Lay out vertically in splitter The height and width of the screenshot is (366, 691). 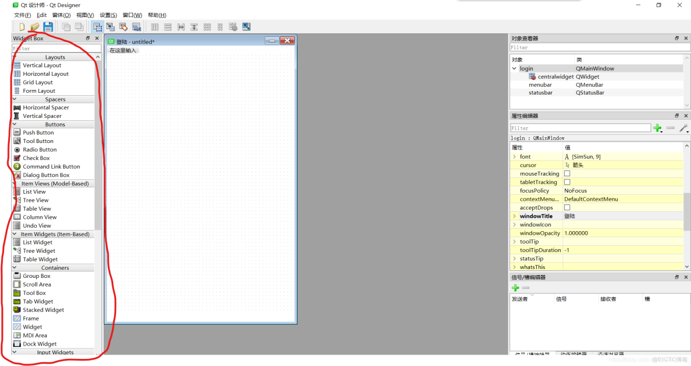click(x=194, y=27)
